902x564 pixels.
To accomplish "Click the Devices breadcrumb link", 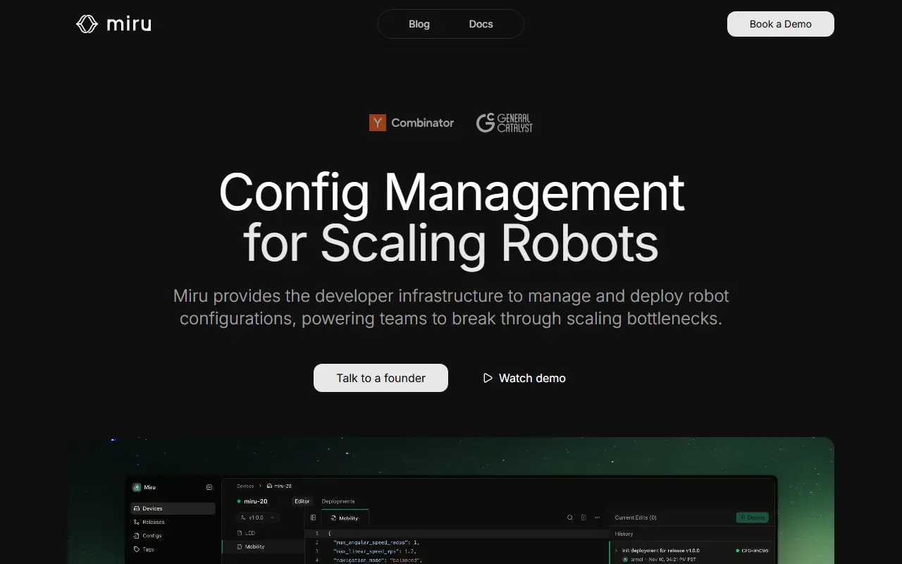I will (245, 486).
